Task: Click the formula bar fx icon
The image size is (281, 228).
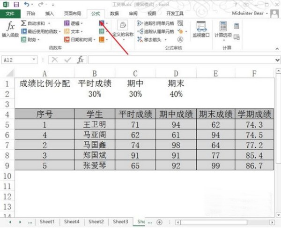Action: (80, 60)
